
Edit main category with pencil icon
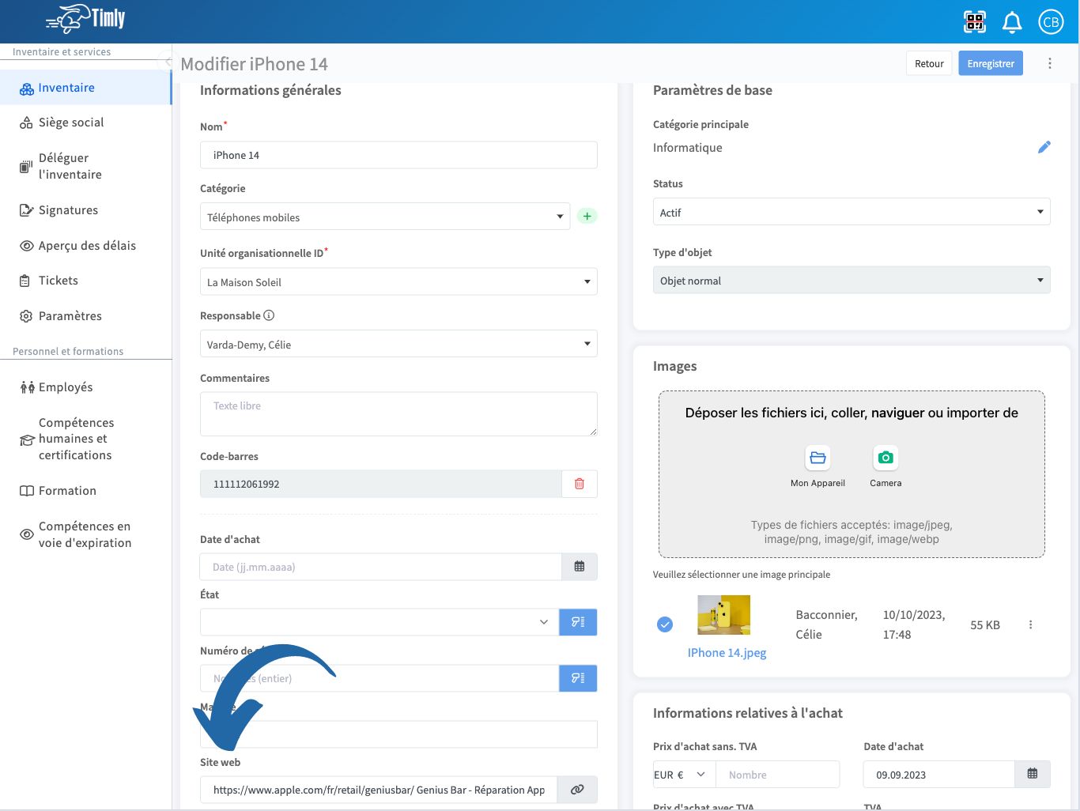tap(1044, 147)
